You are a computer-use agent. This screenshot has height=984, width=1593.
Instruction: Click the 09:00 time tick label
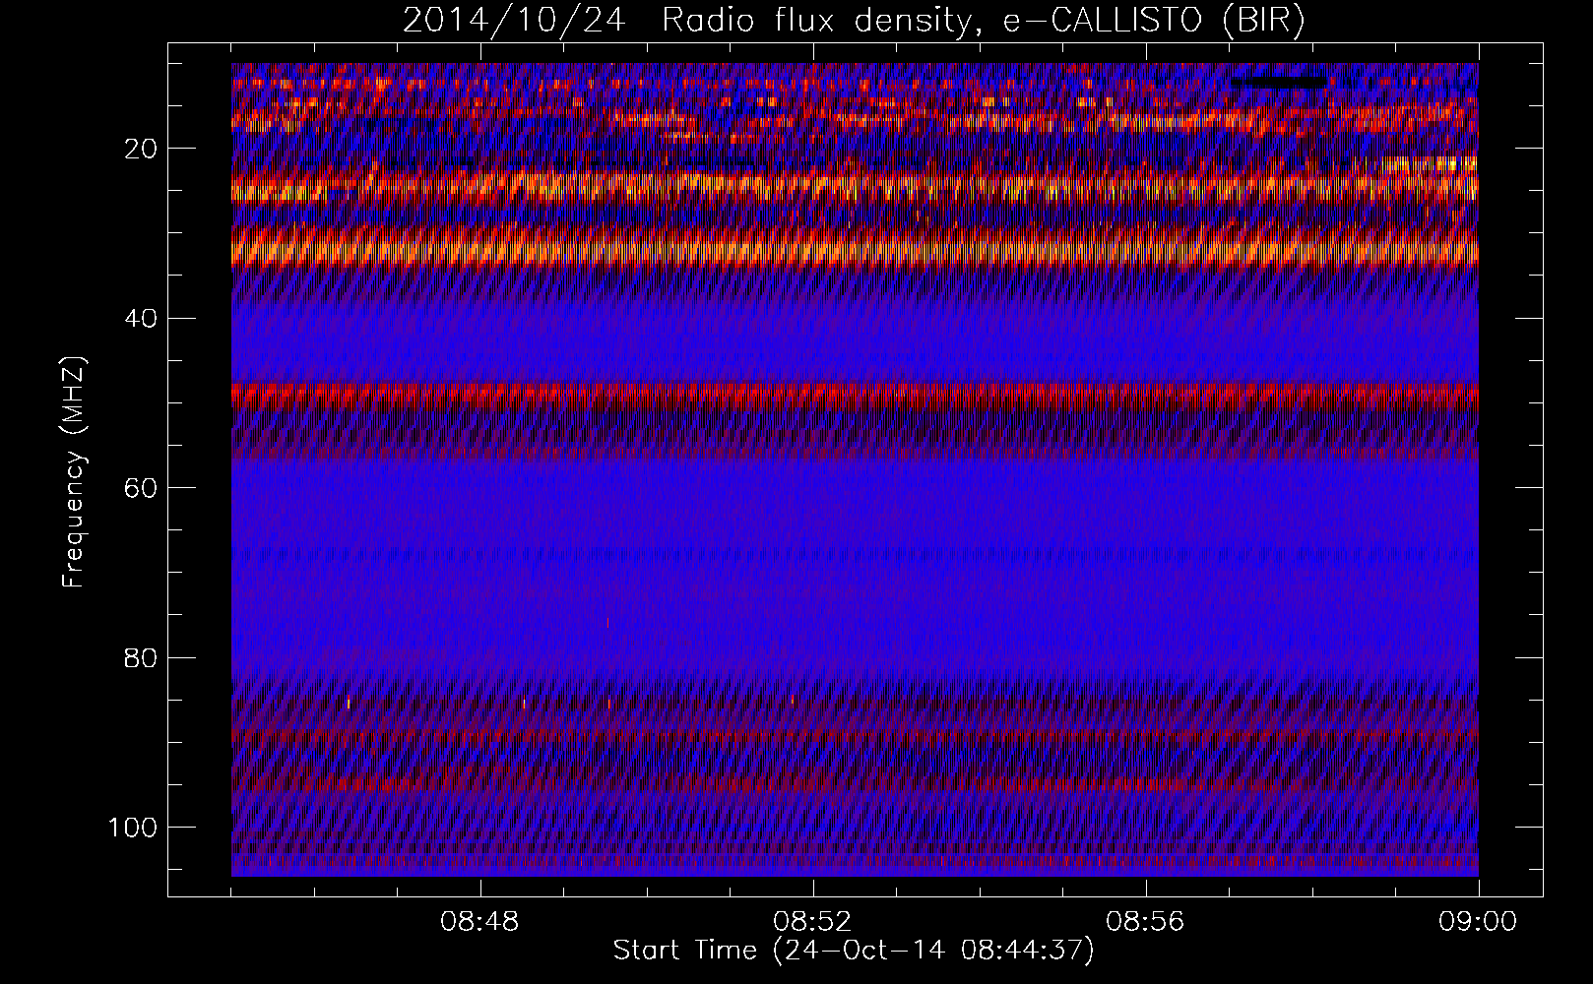(x=1479, y=922)
